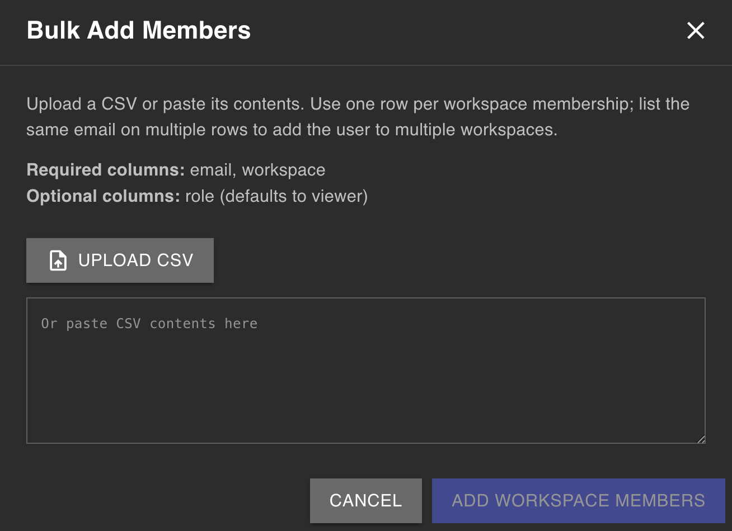Click the 'Upload a CSV or paste' instruction line
The height and width of the screenshot is (531, 732).
point(358,104)
